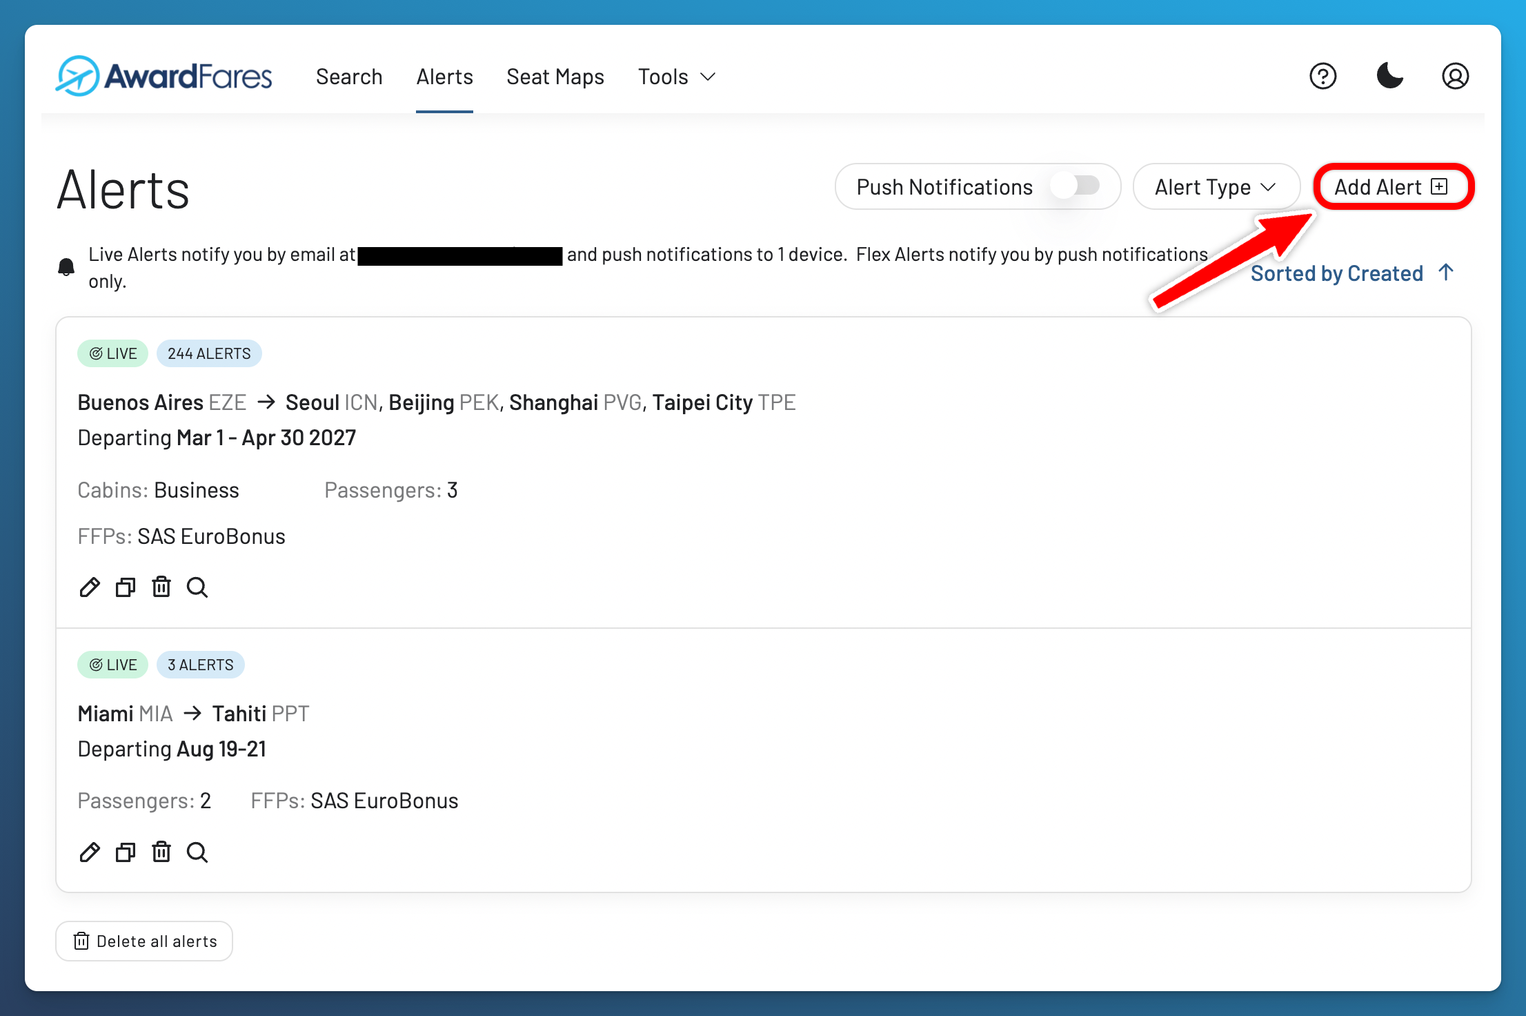Edit the Miami to Tahiti alert
The image size is (1526, 1016).
pos(90,852)
